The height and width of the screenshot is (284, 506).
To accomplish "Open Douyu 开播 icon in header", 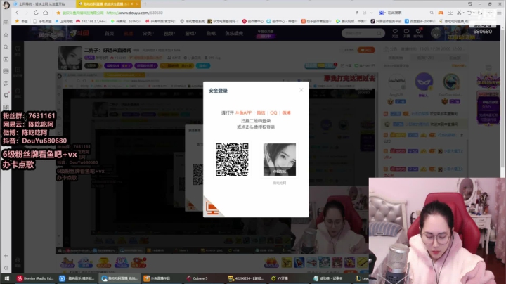I will click(x=407, y=32).
